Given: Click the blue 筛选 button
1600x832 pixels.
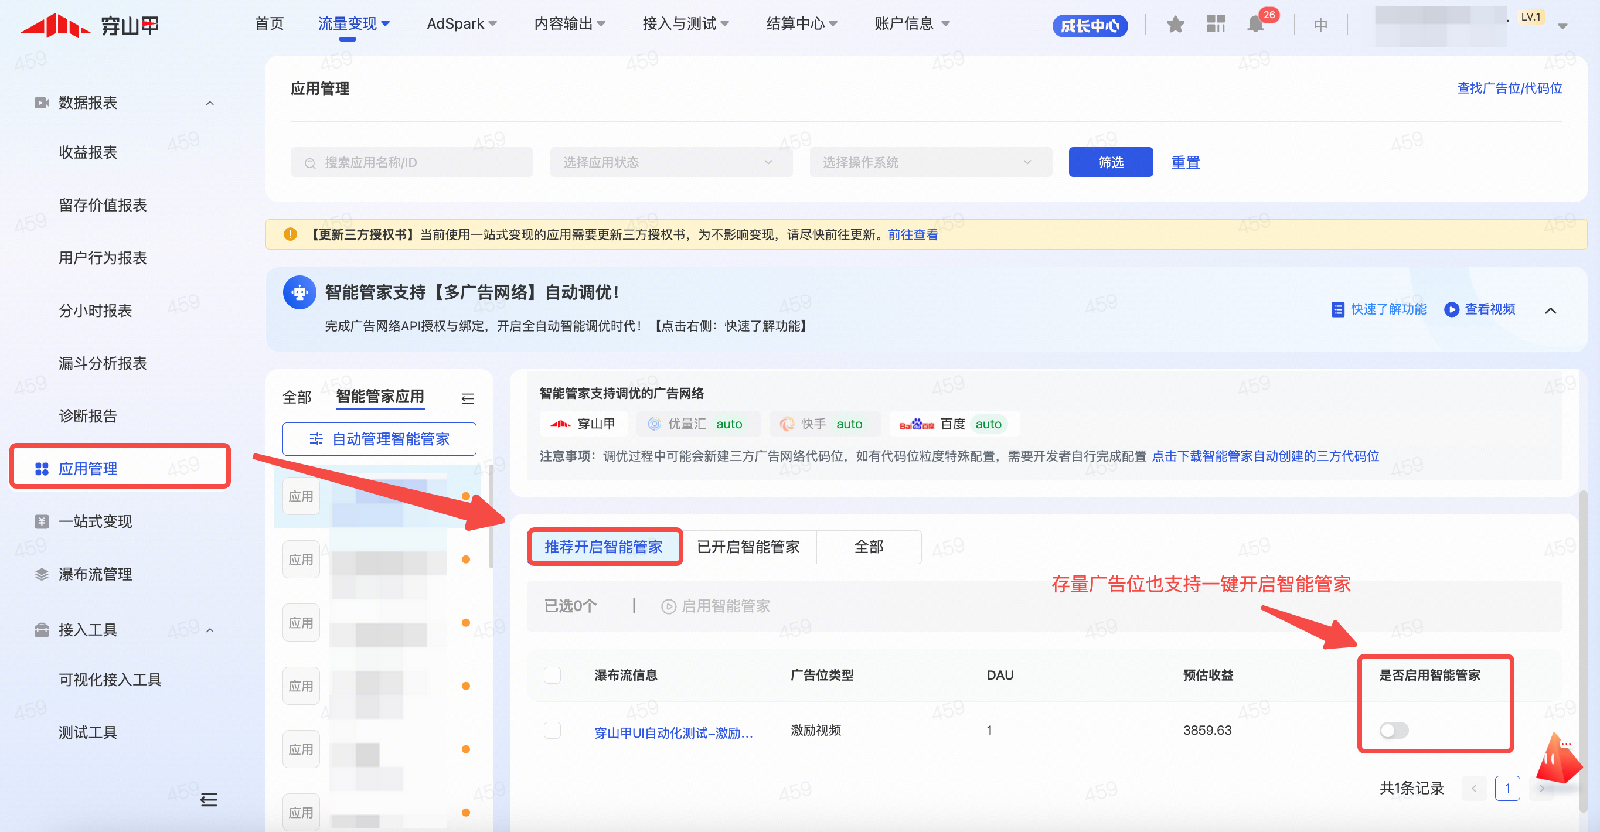Looking at the screenshot, I should [x=1111, y=162].
